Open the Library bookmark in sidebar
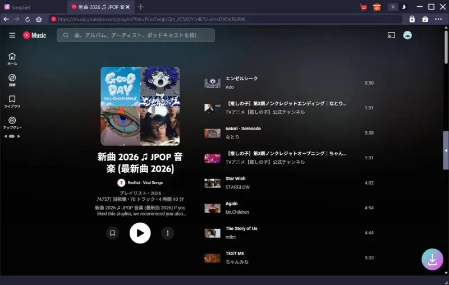449x285 pixels. 12,101
